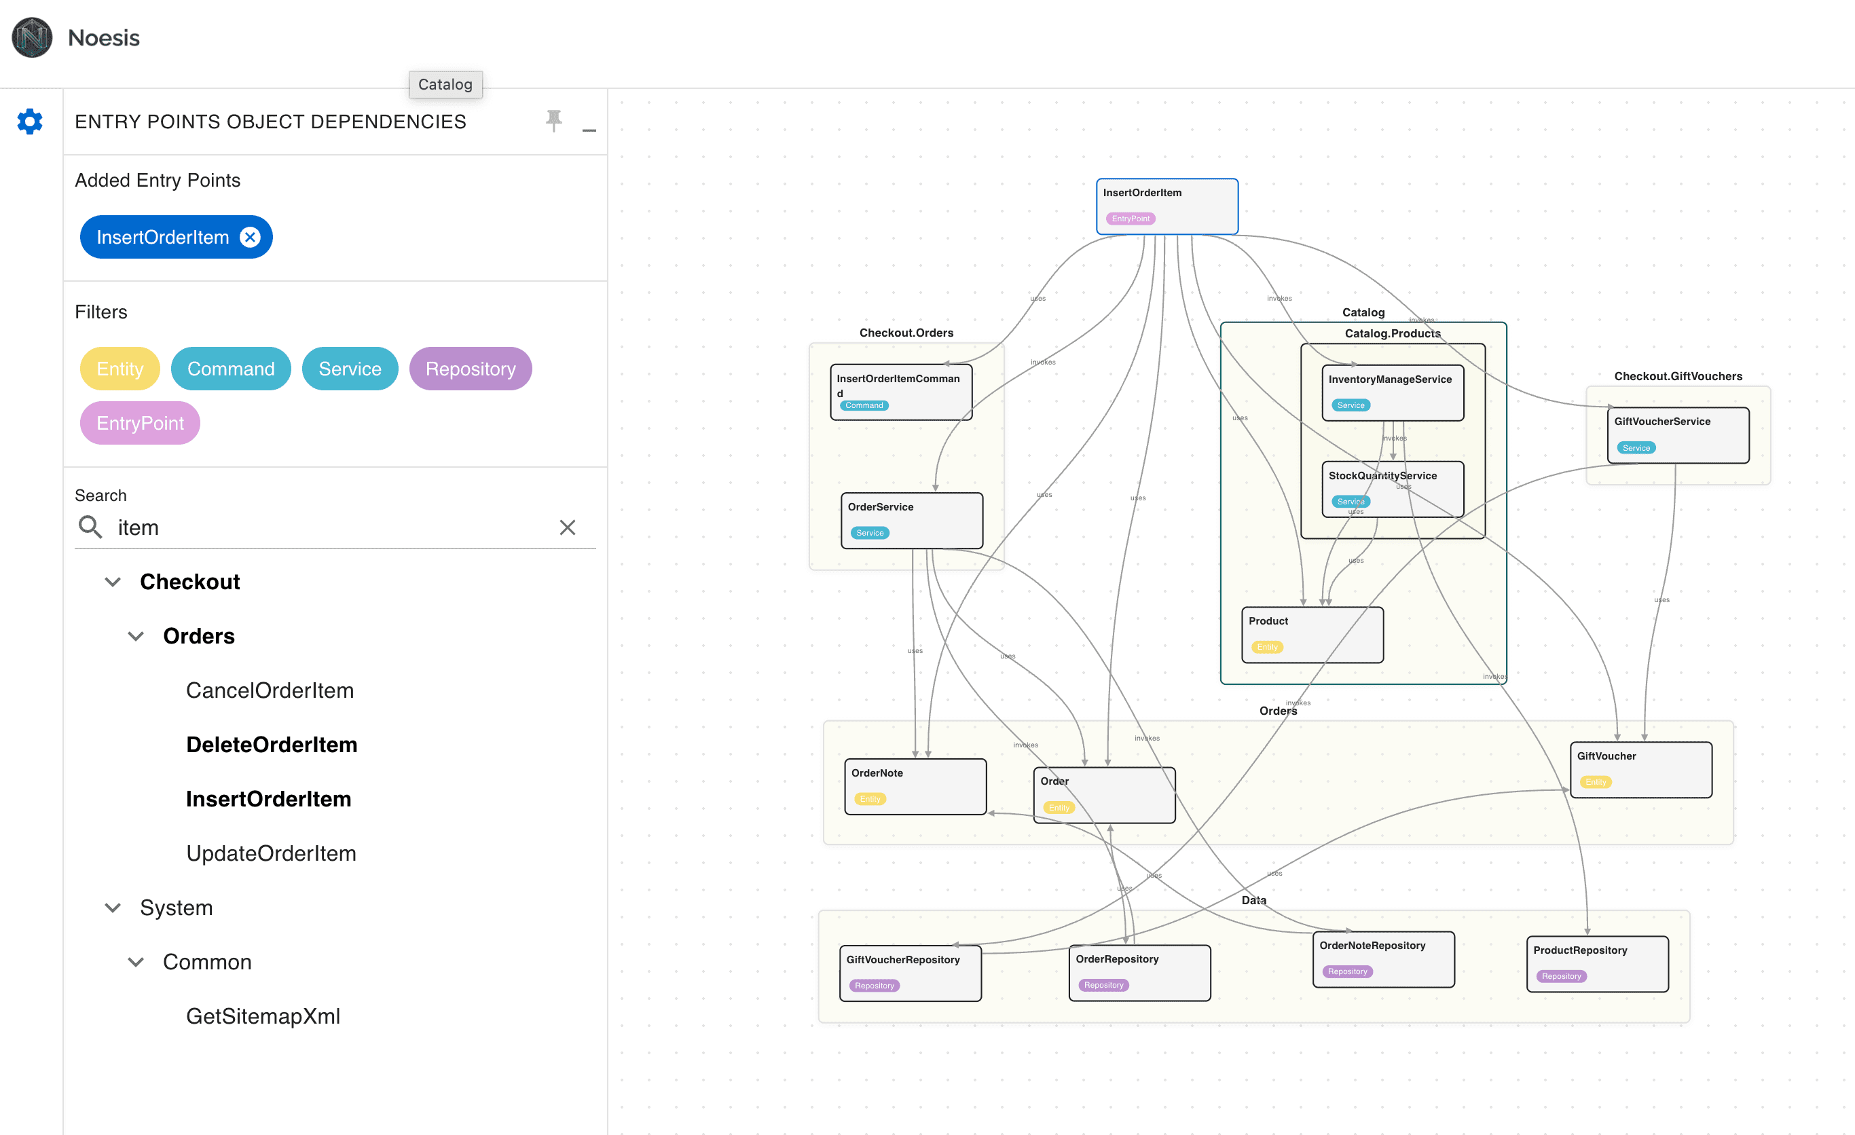Click the Noesis logo icon
The image size is (1855, 1135).
(x=33, y=37)
